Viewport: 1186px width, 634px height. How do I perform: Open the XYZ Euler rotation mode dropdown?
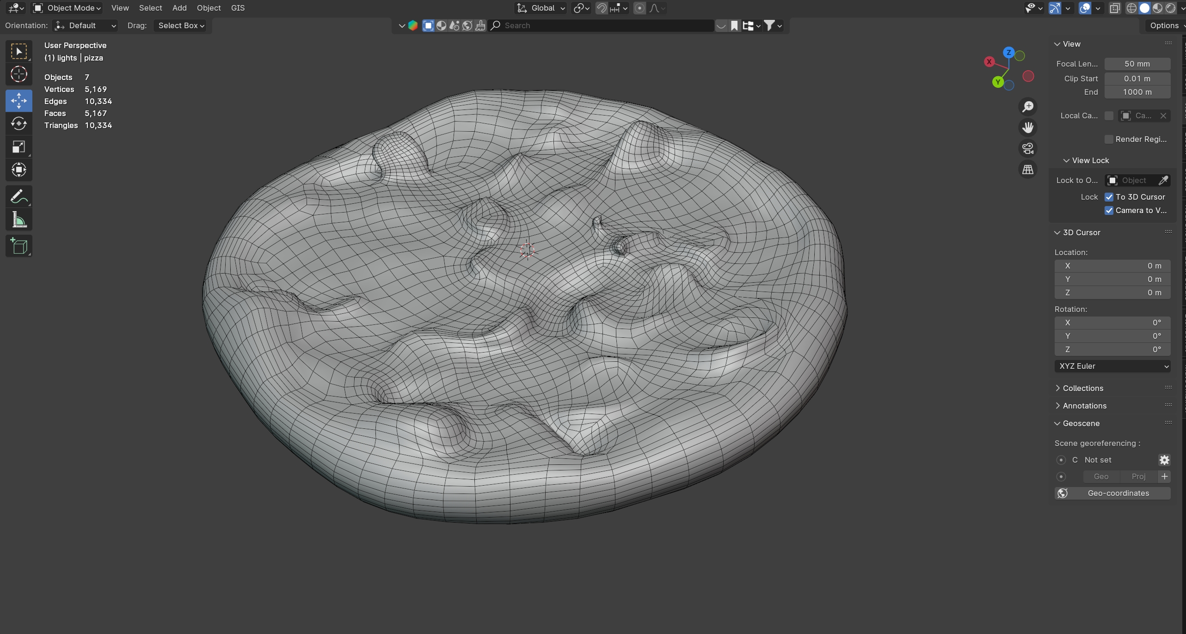pyautogui.click(x=1112, y=366)
